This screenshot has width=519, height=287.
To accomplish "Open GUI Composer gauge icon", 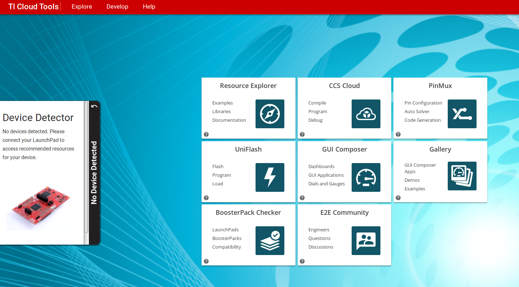I will tap(366, 177).
